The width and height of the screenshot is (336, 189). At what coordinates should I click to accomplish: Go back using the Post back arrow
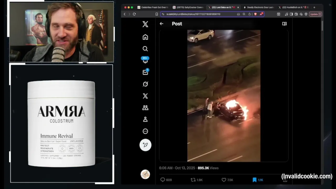(x=161, y=24)
